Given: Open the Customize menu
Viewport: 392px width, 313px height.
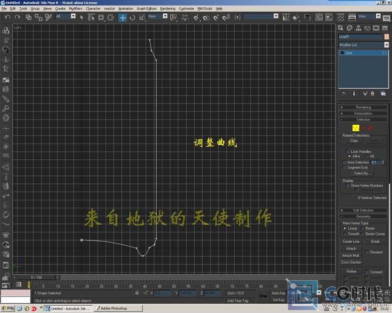Looking at the screenshot, I should (186, 8).
